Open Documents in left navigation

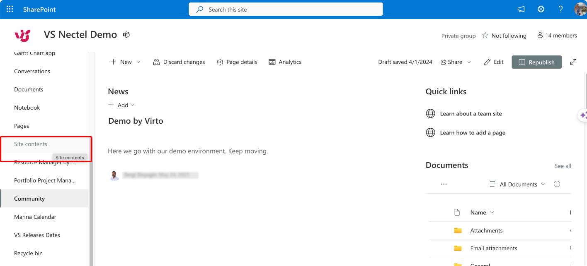click(29, 89)
